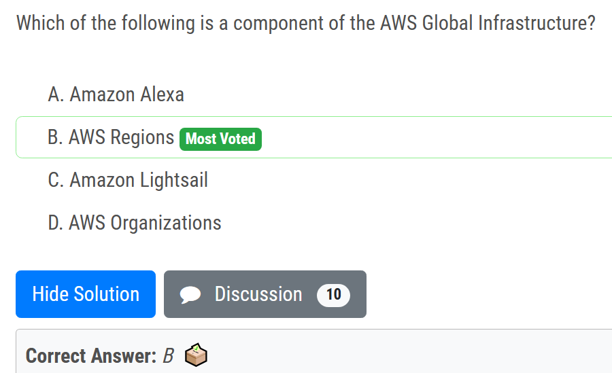Select answer option A. Amazon Alexa
Viewport: 612px width, 373px height.
(116, 94)
